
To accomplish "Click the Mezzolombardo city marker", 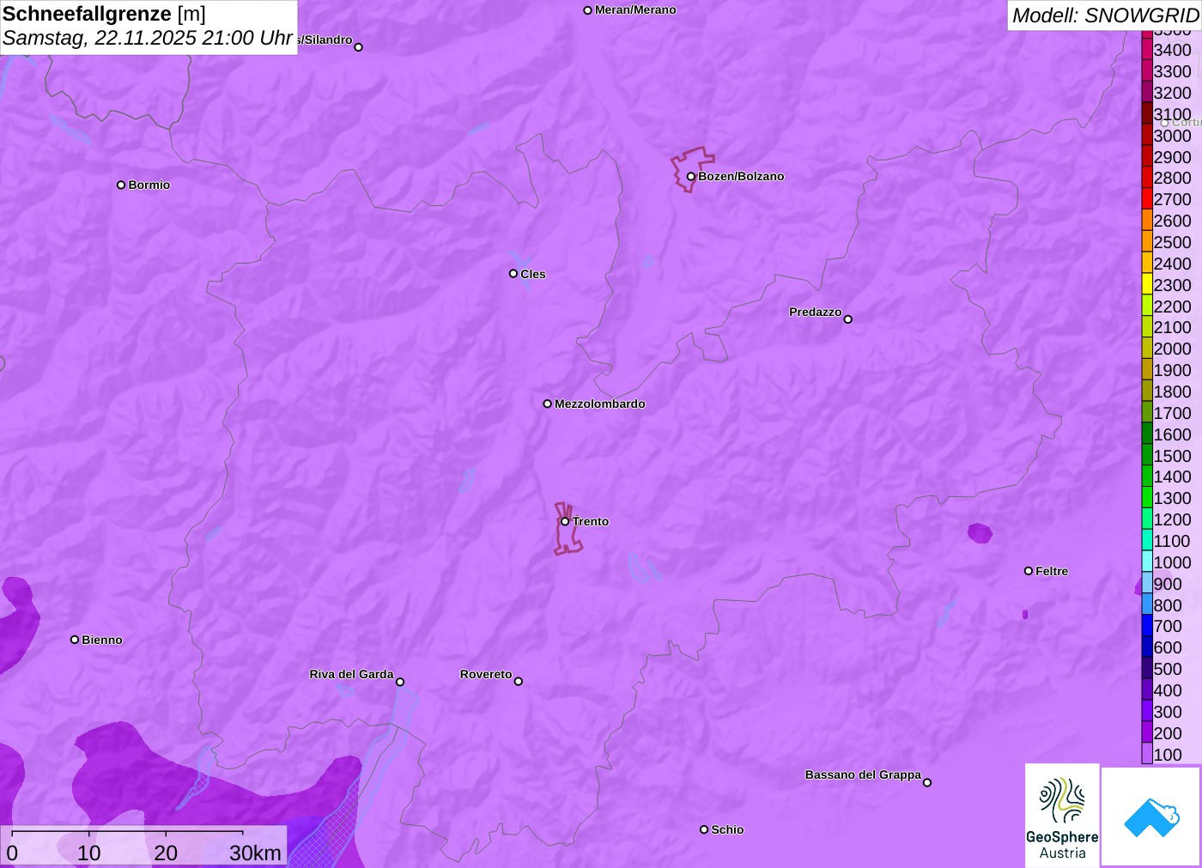I will 547,404.
